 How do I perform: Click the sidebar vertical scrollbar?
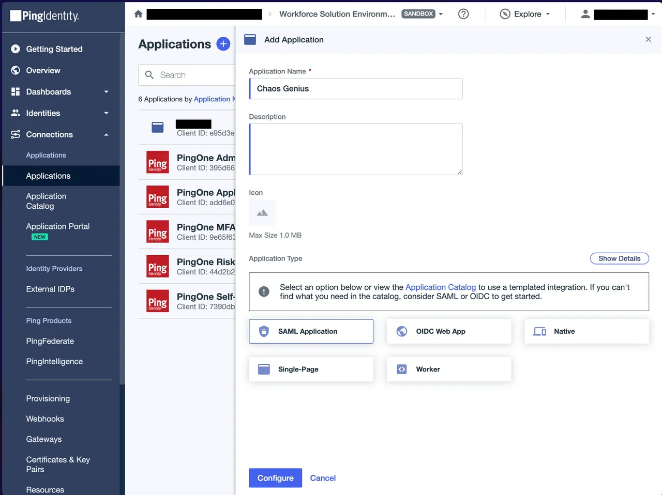[122, 209]
